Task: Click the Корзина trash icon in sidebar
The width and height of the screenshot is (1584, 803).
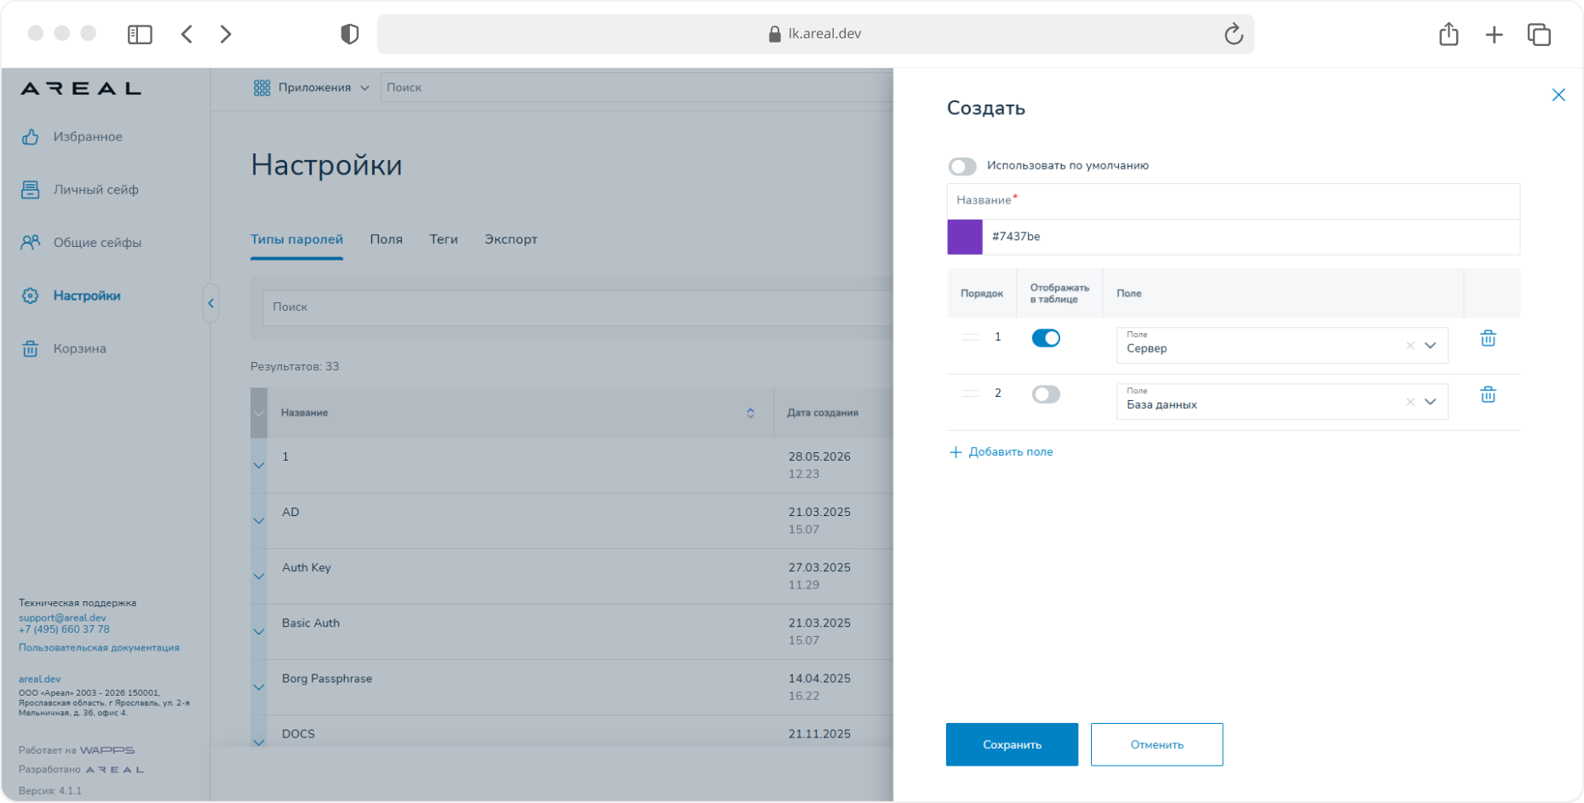Action: click(31, 348)
